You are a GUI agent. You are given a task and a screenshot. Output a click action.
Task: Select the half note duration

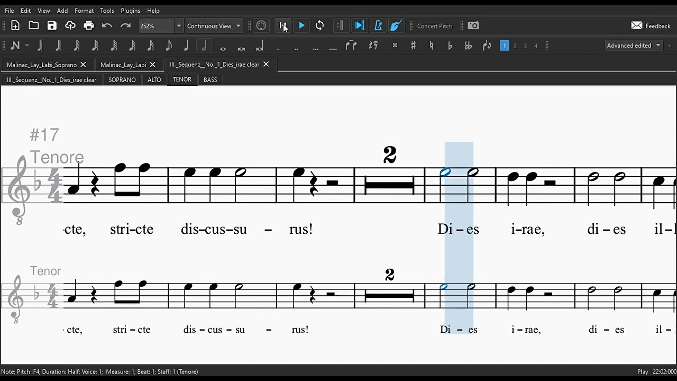point(204,46)
